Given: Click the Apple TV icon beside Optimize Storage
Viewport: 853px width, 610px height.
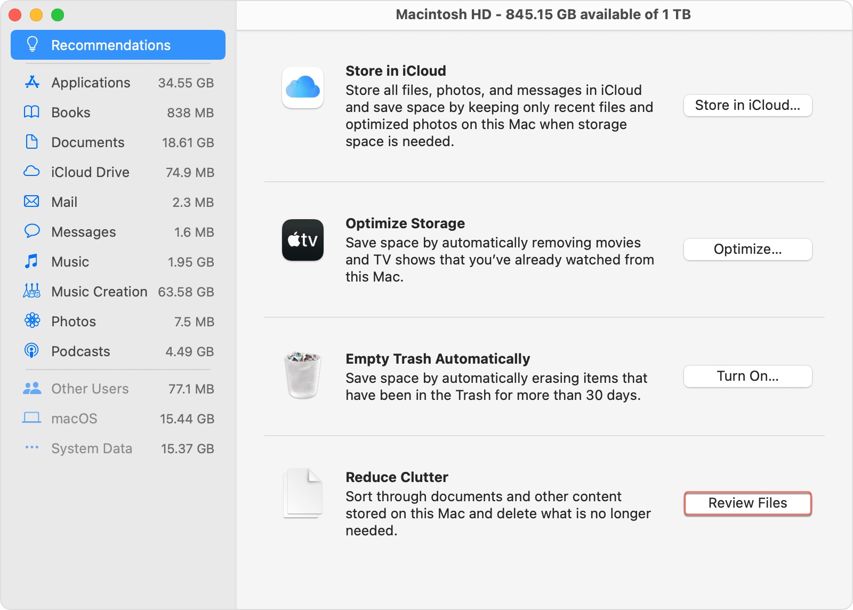Looking at the screenshot, I should 302,240.
